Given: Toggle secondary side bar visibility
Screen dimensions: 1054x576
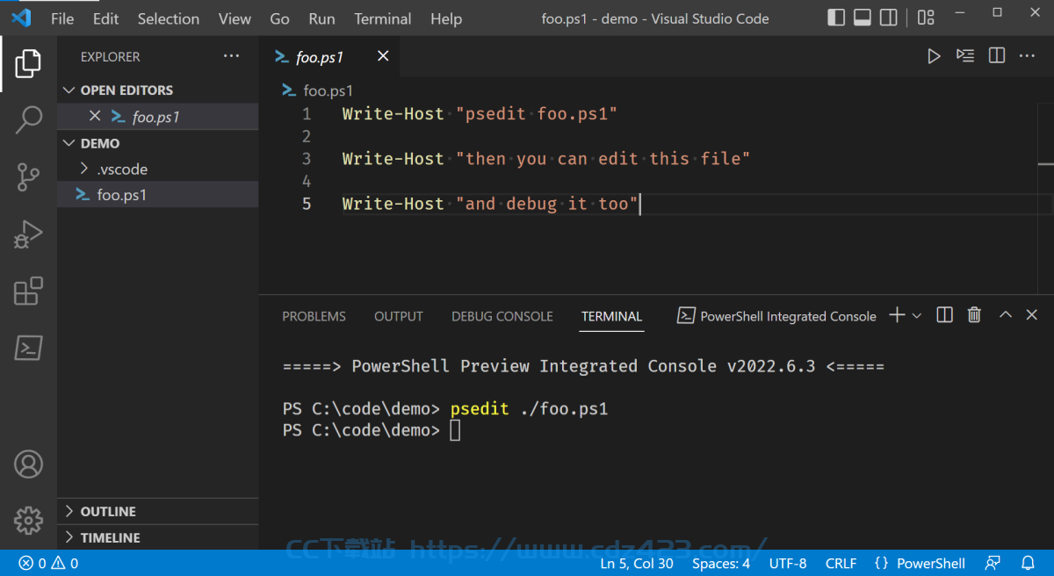Looking at the screenshot, I should (889, 18).
